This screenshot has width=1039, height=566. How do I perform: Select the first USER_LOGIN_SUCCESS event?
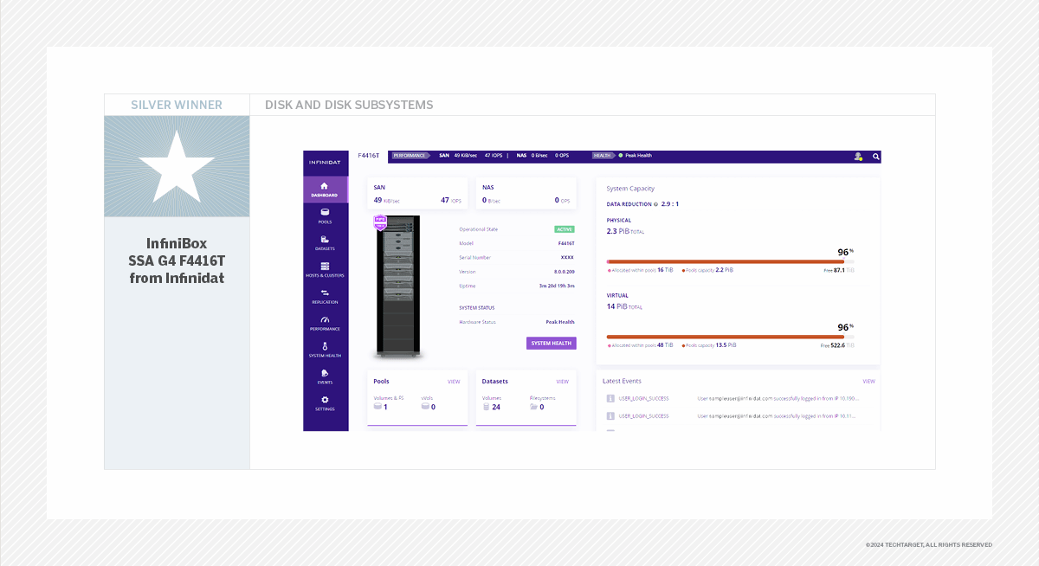coord(643,399)
